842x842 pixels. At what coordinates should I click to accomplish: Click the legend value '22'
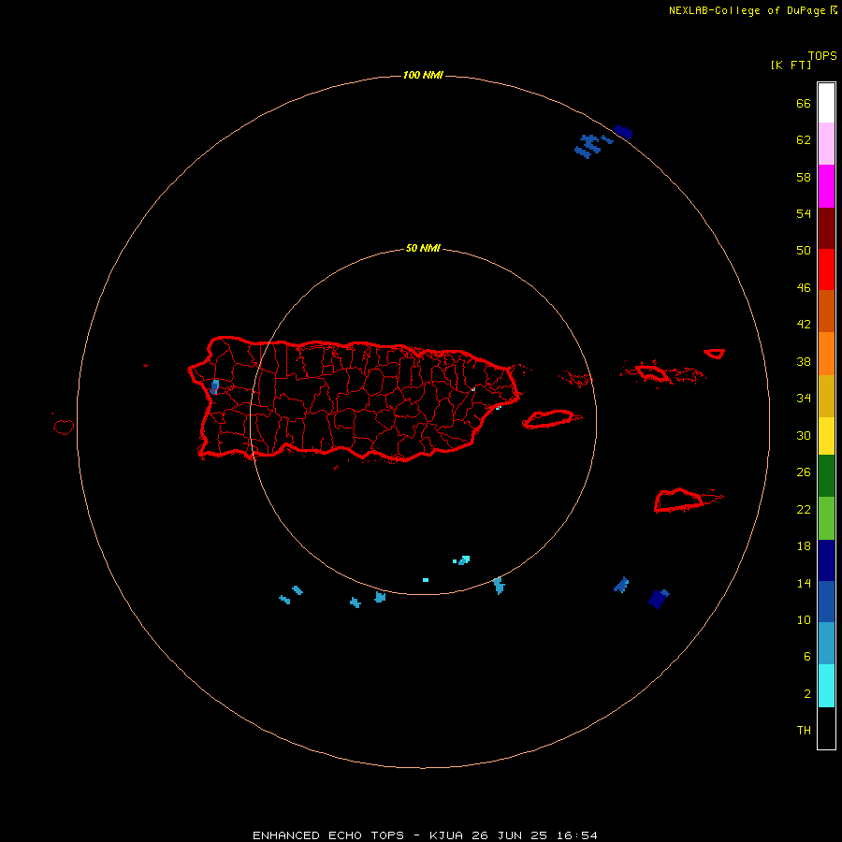tap(804, 509)
